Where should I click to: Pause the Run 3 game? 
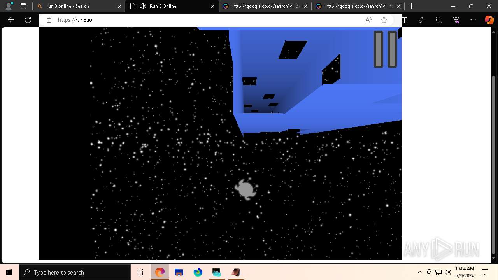tap(385, 49)
